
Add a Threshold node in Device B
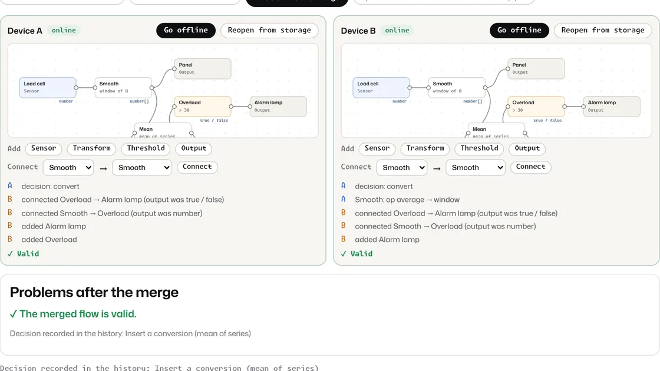pyautogui.click(x=479, y=148)
